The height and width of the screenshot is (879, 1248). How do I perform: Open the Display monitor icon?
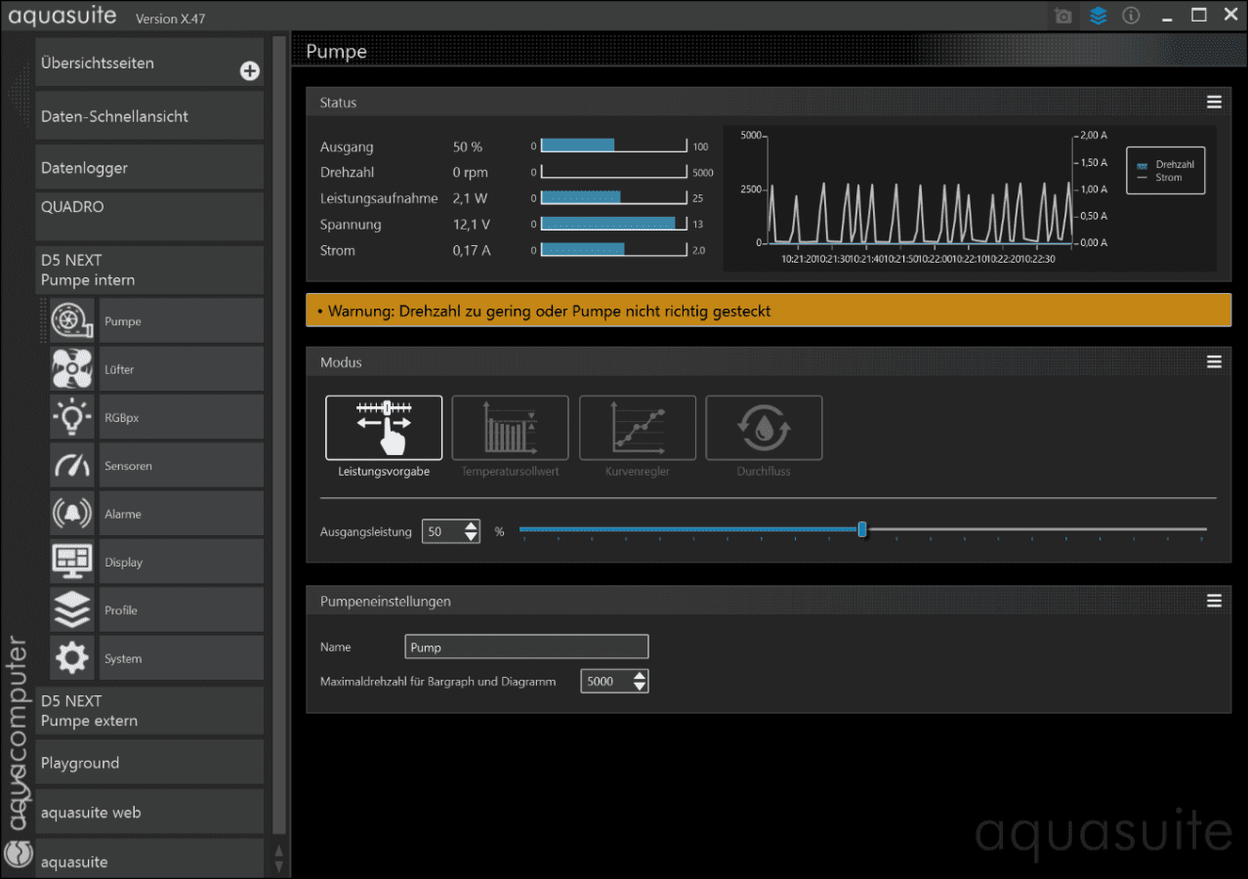coord(72,563)
